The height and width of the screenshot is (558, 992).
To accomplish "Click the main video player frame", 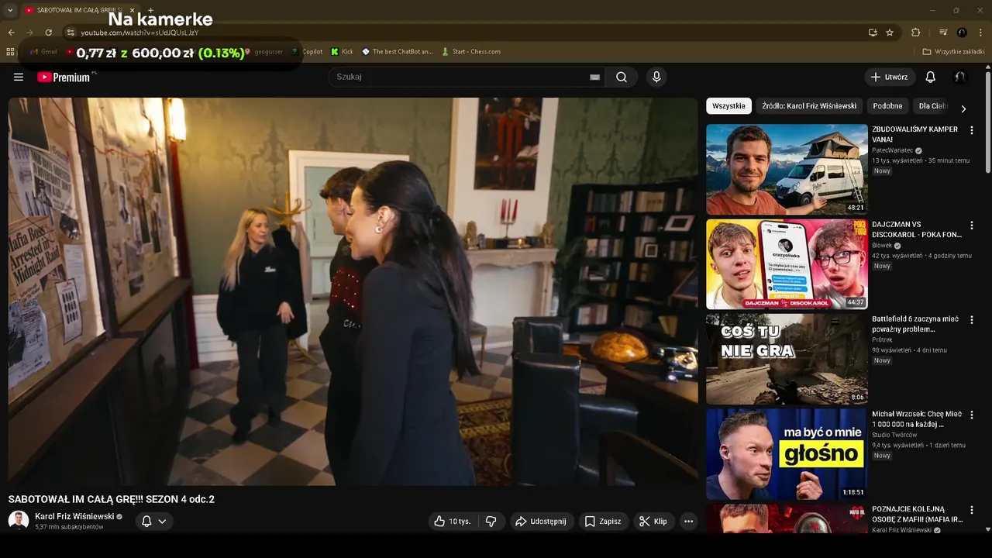I will coord(353,291).
